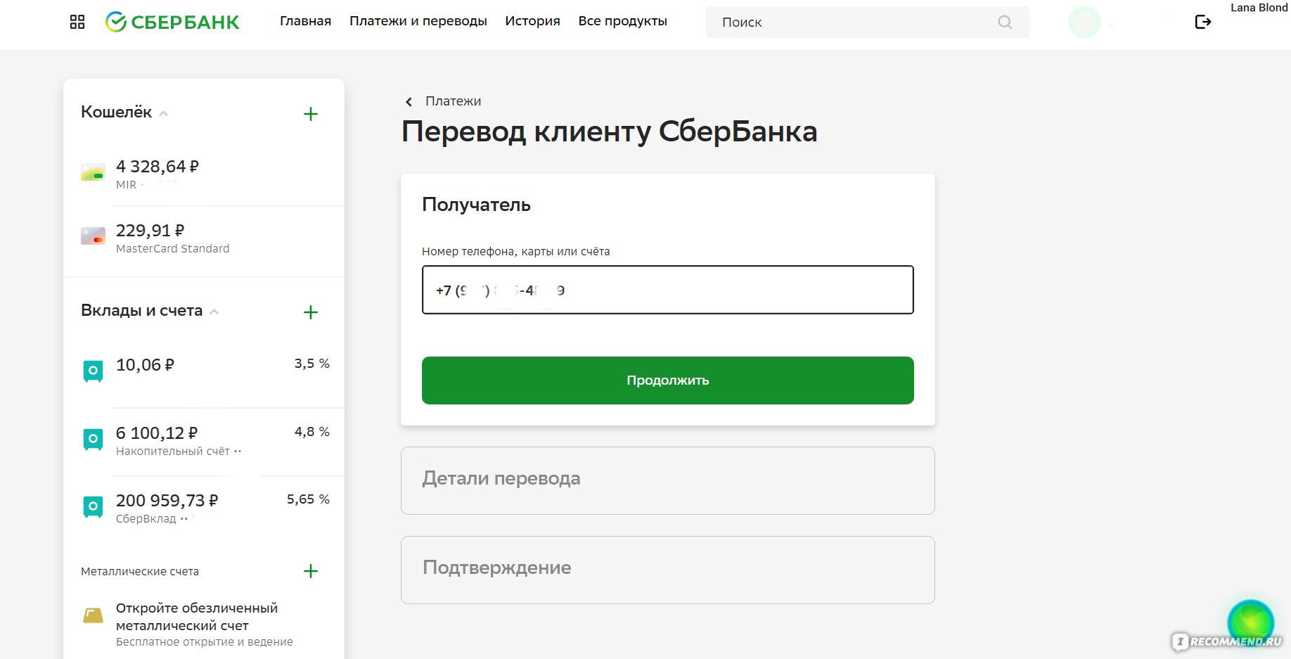Click the gold bar metal account icon
The height and width of the screenshot is (659, 1291).
click(93, 615)
